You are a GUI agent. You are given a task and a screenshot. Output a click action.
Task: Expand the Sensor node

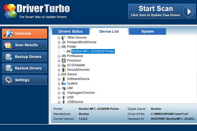(x=59, y=75)
